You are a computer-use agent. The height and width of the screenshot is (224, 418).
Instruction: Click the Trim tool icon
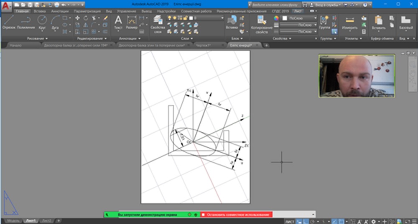94,18
